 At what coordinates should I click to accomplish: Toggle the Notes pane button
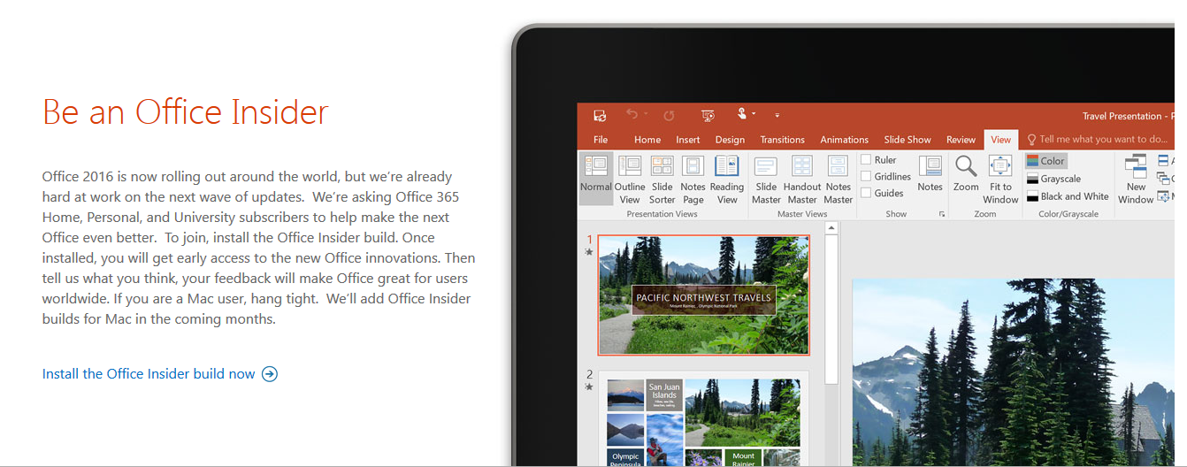tap(930, 173)
